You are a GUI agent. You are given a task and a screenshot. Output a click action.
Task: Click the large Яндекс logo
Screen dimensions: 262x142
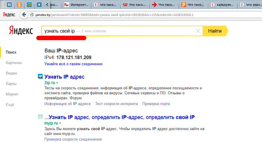click(21, 31)
